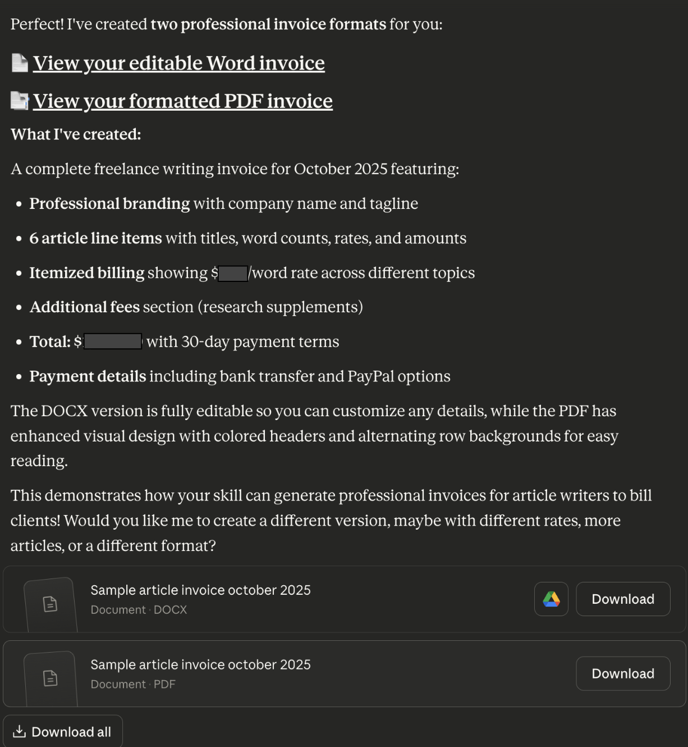688x747 pixels.
Task: Save DOCX invoice to Google Drive
Action: 551,599
